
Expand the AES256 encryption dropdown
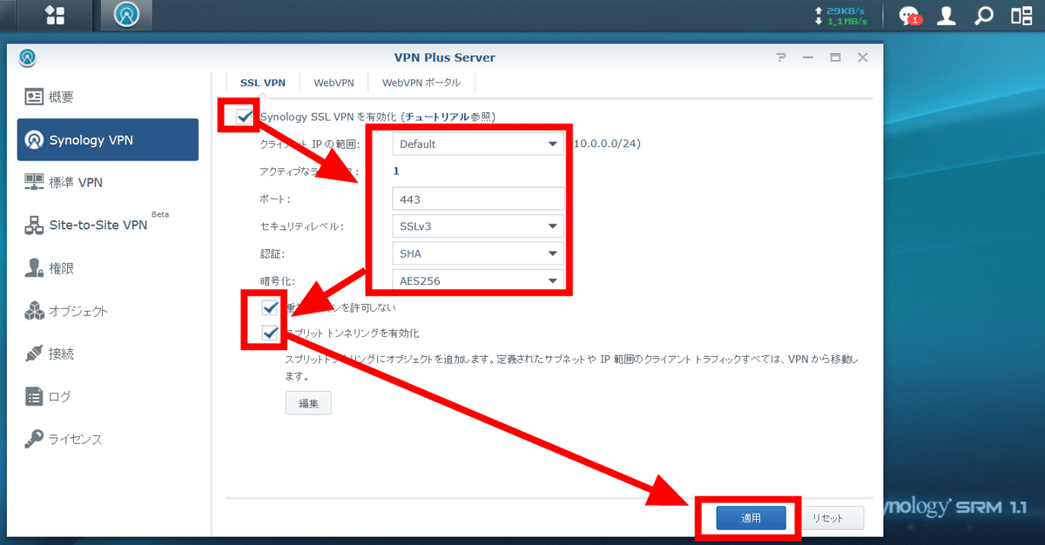(478, 280)
